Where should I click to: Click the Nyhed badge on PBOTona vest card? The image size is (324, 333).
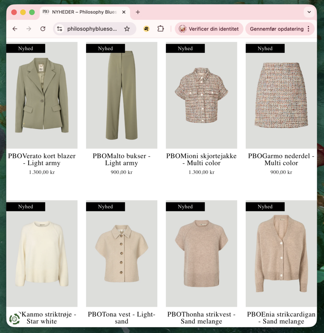pyautogui.click(x=105, y=206)
